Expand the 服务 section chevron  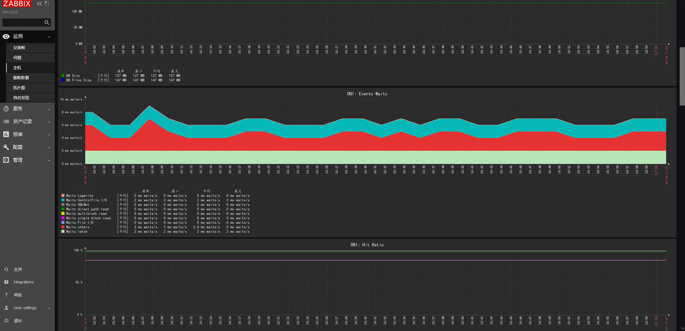tap(49, 108)
